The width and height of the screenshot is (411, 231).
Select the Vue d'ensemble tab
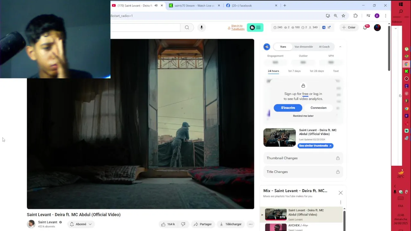[x=303, y=47]
